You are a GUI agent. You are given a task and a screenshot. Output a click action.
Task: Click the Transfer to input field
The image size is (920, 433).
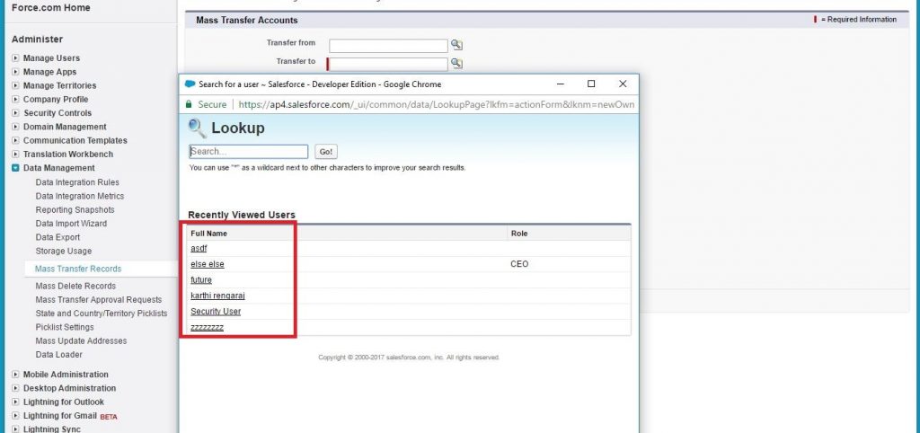pyautogui.click(x=388, y=64)
